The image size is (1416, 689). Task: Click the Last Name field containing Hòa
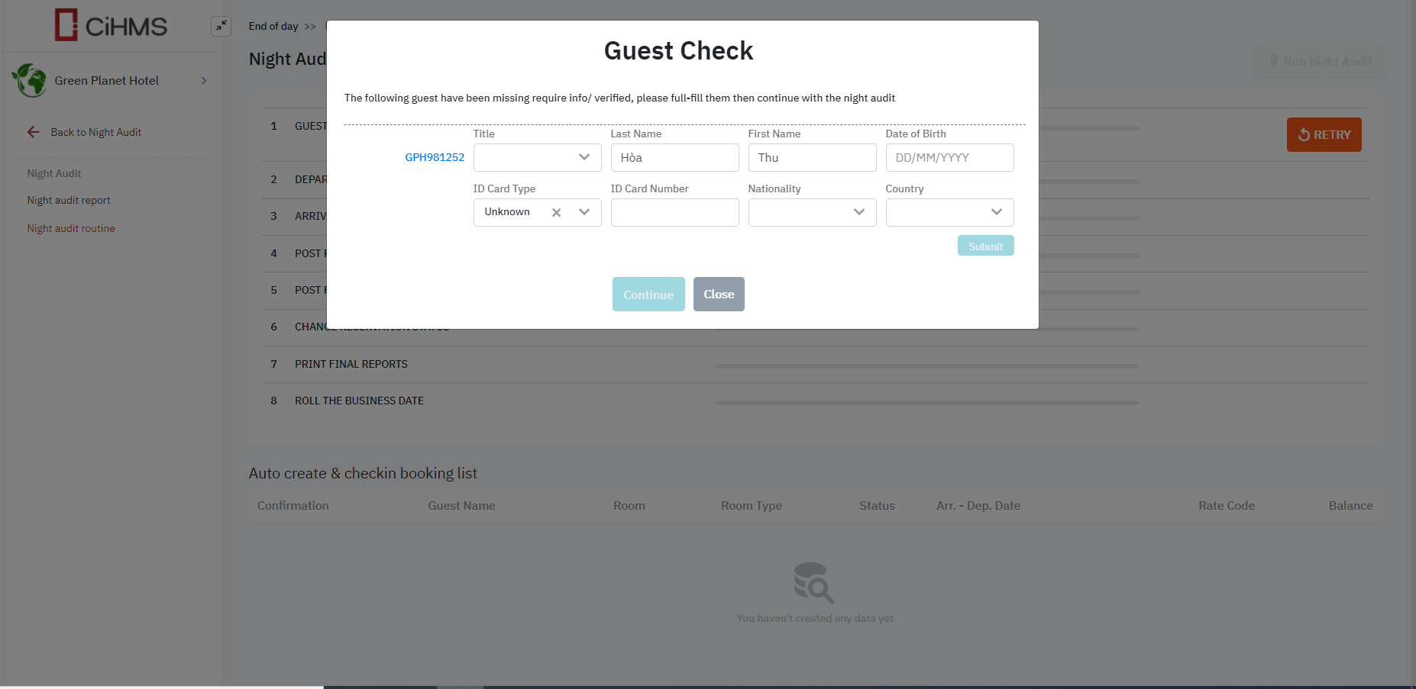(675, 158)
